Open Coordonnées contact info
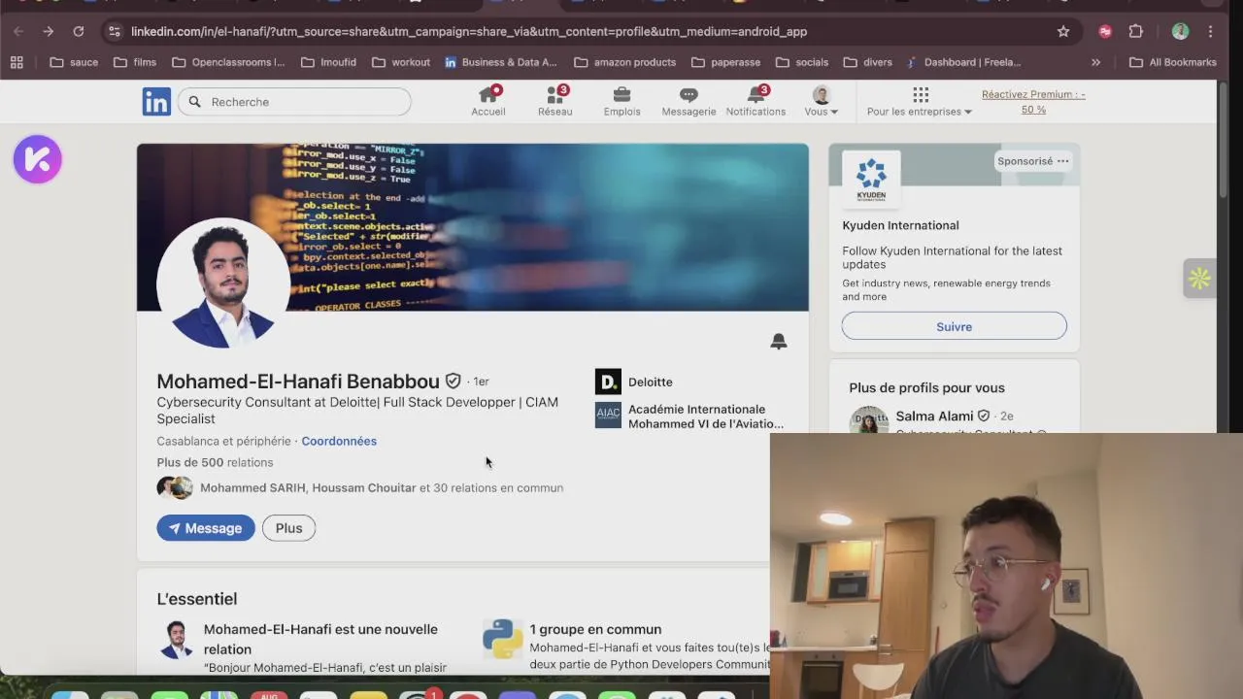The width and height of the screenshot is (1243, 699). tap(339, 441)
